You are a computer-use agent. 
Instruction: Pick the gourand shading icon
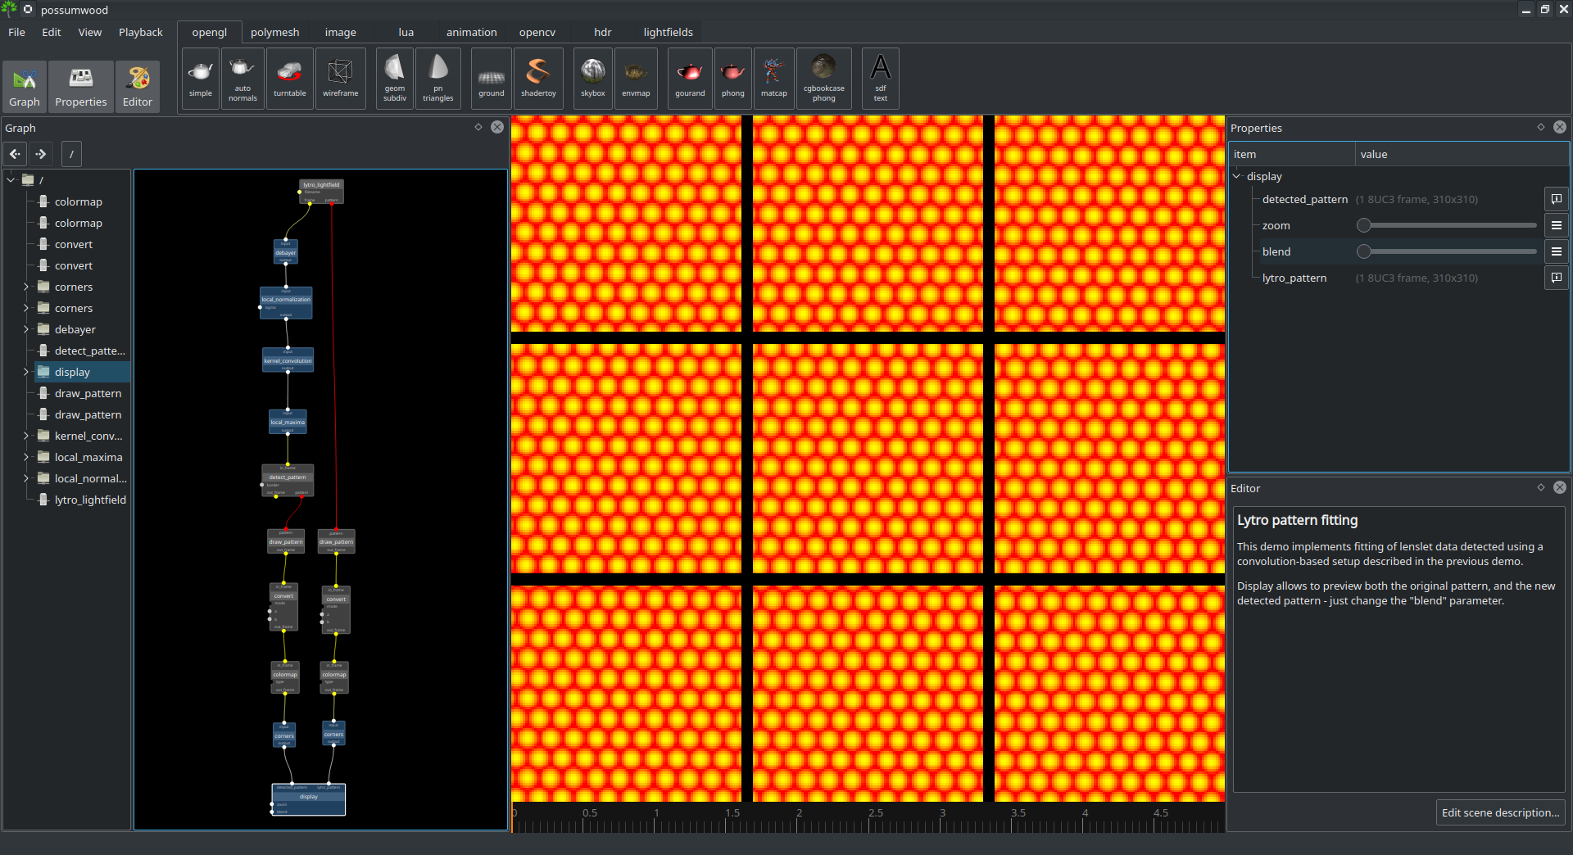pos(691,79)
